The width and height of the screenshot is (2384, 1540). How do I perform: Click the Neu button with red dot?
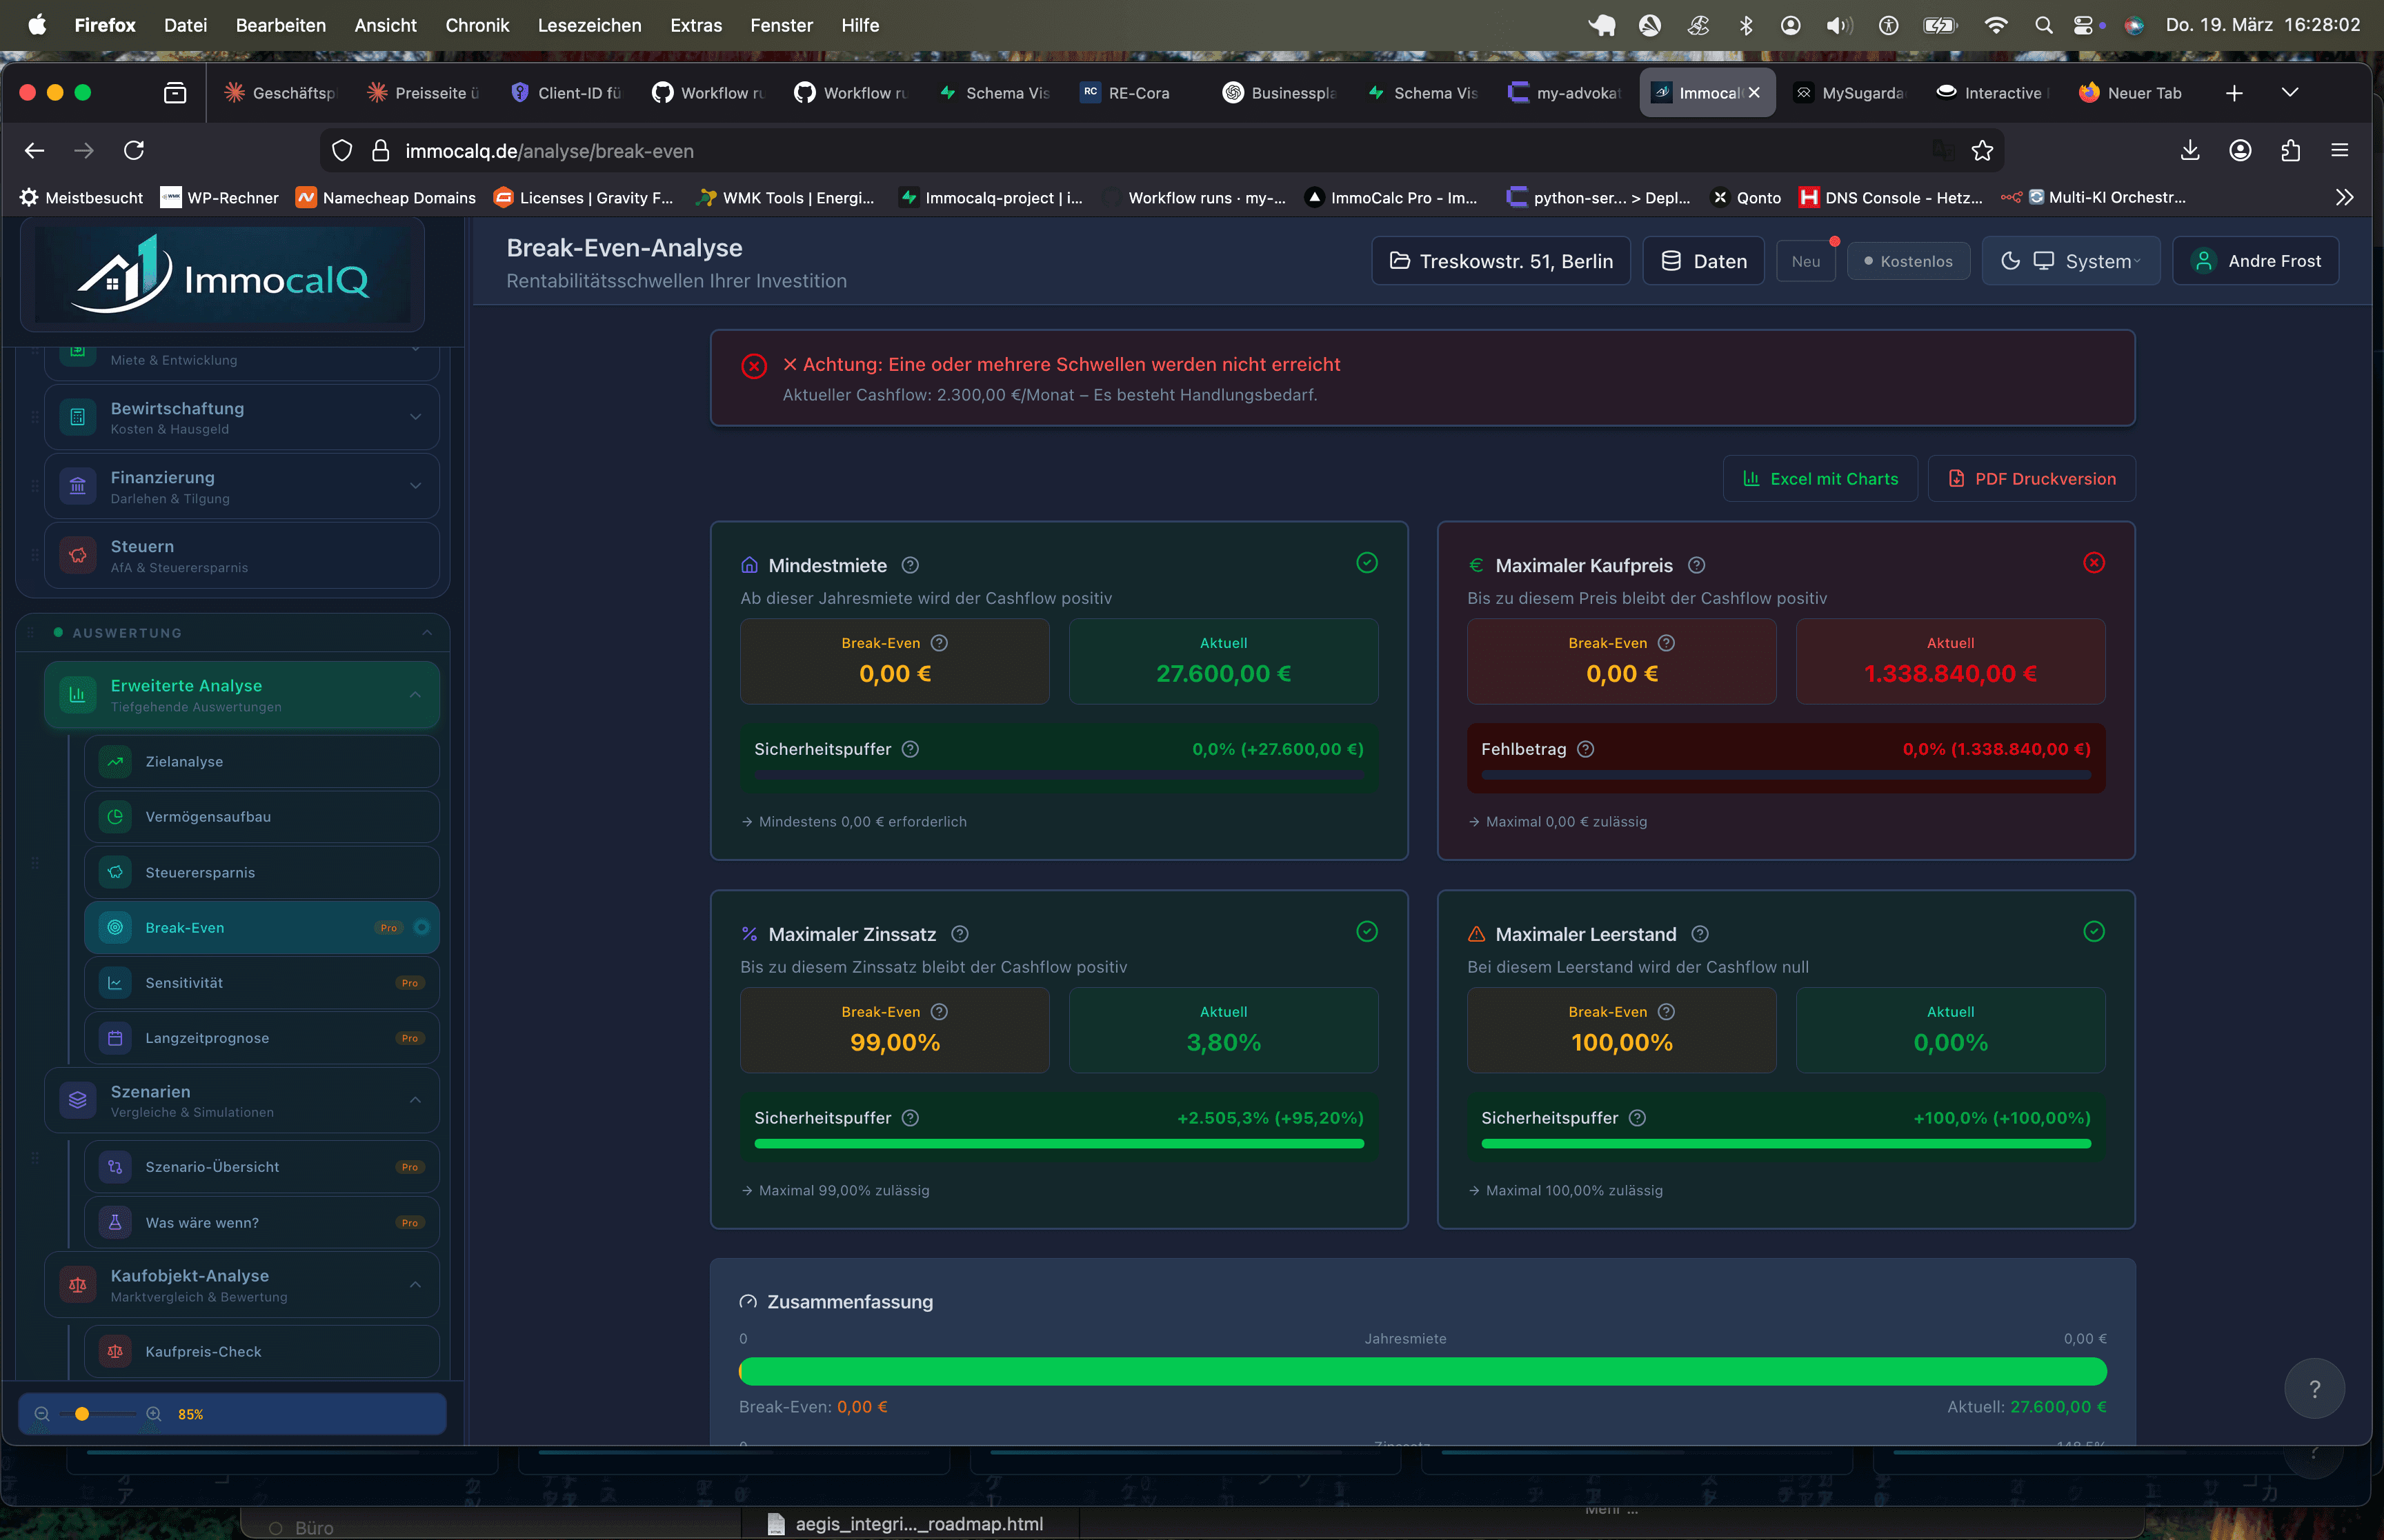pos(1806,261)
